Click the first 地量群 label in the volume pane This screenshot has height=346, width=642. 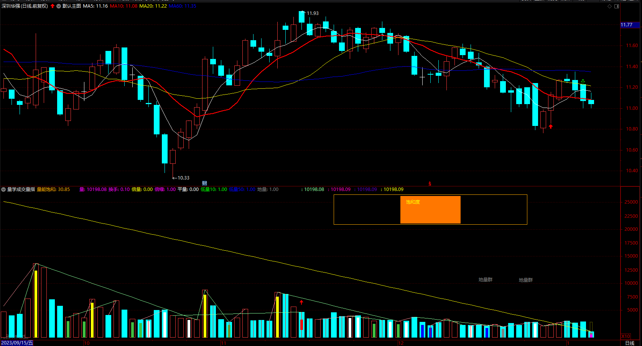486,280
